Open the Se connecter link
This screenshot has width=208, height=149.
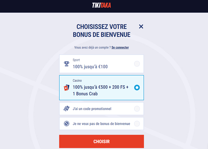(120, 47)
